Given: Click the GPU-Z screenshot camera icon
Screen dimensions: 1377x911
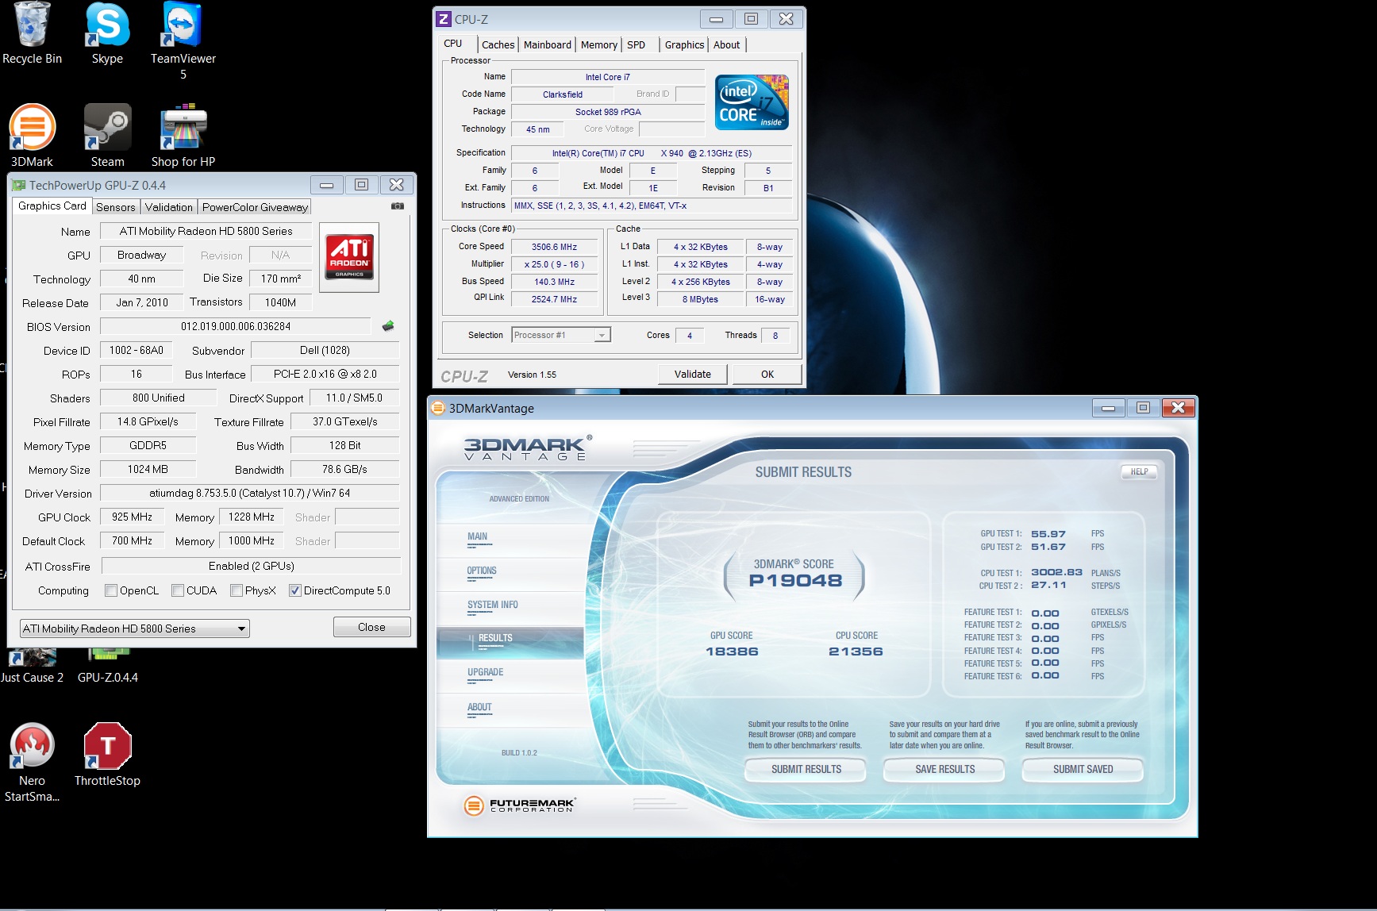Looking at the screenshot, I should pos(398,206).
